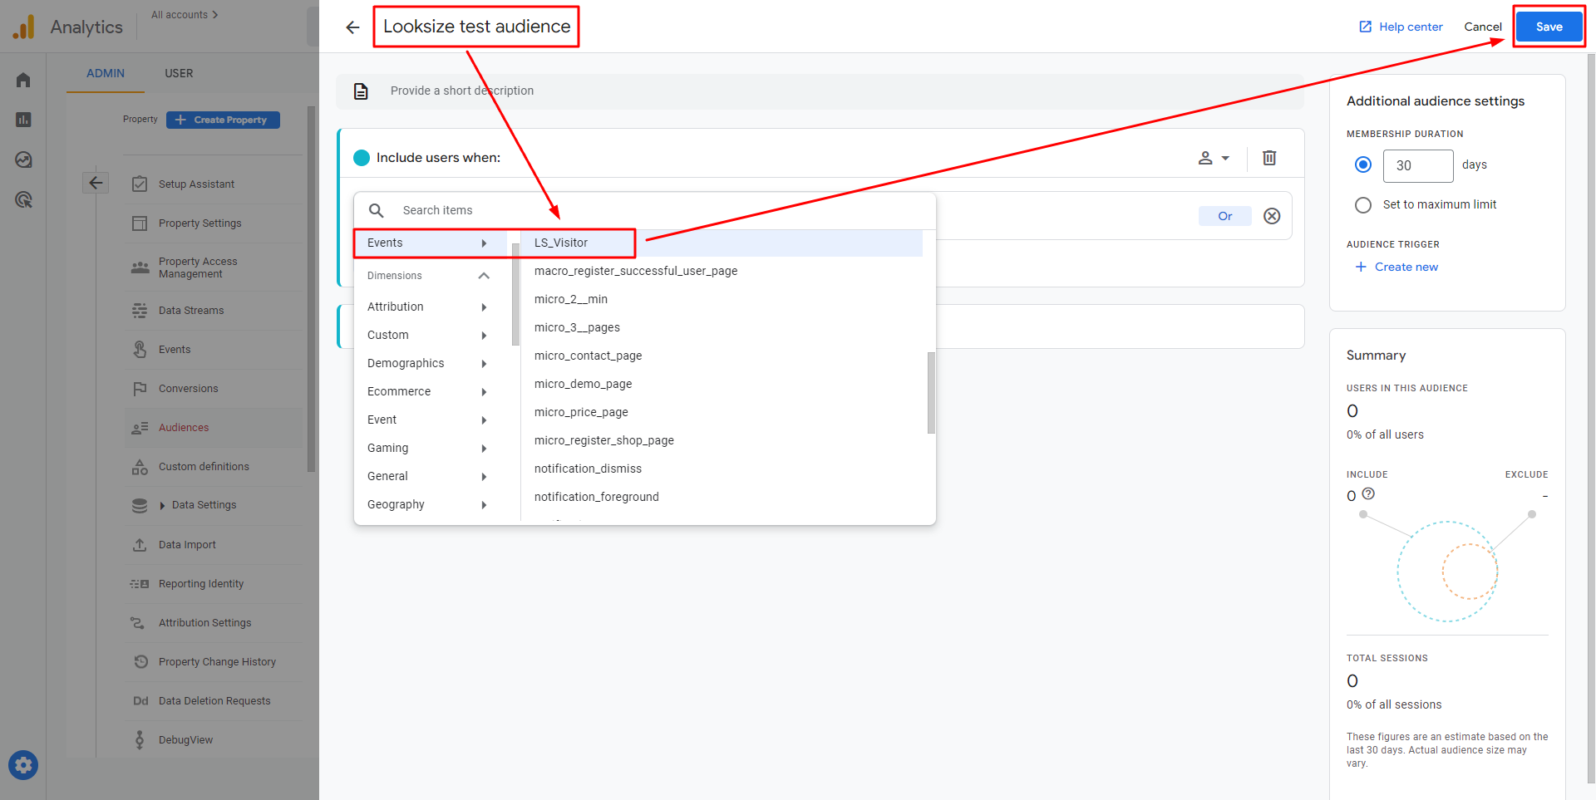
Task: Choose the LS_Visitor event
Action: [x=722, y=243]
